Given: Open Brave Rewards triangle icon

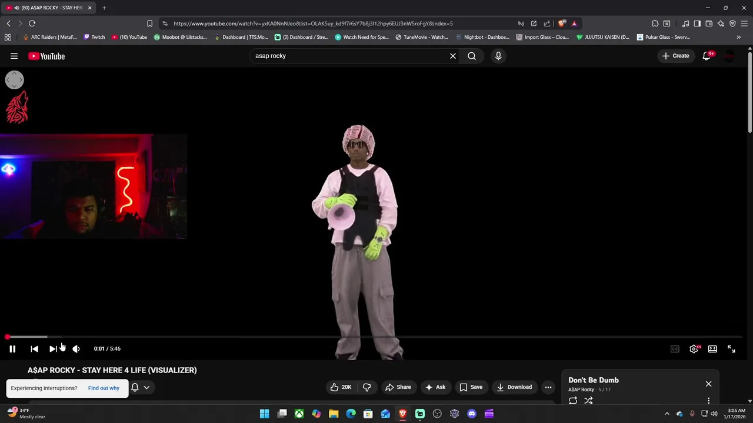Looking at the screenshot, I should [x=574, y=23].
